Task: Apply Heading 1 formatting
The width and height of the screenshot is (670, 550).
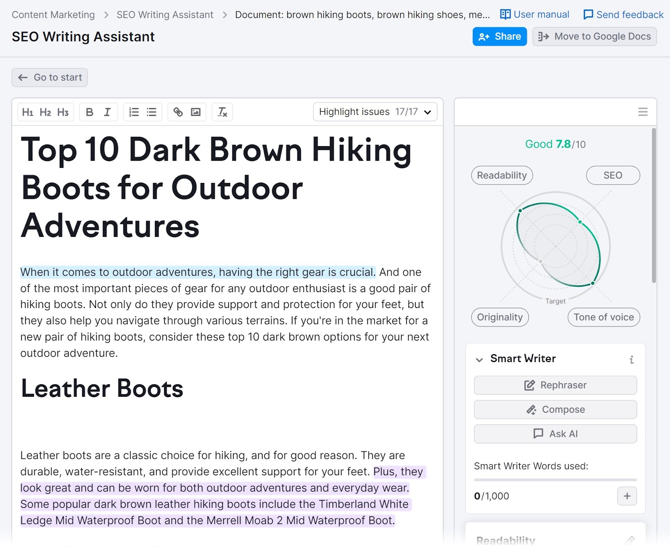Action: 28,112
